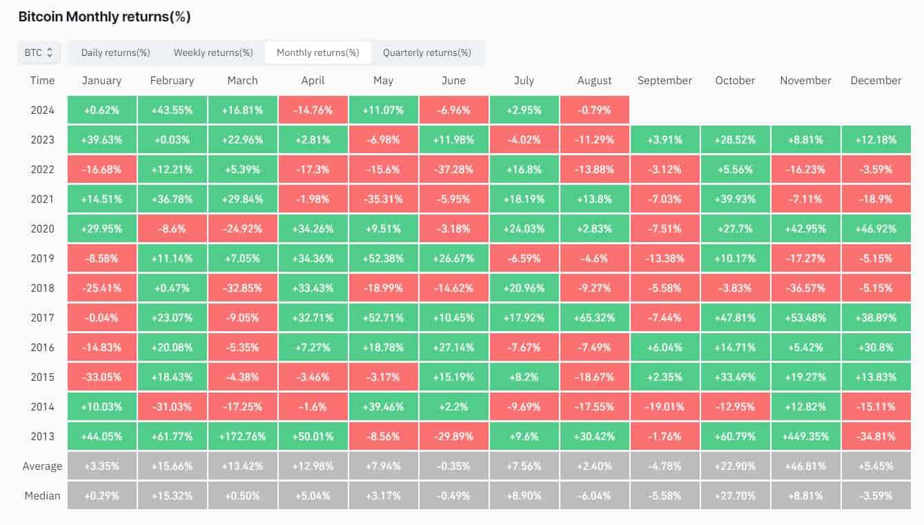924x525 pixels.
Task: Click the Time column header
Action: point(42,81)
